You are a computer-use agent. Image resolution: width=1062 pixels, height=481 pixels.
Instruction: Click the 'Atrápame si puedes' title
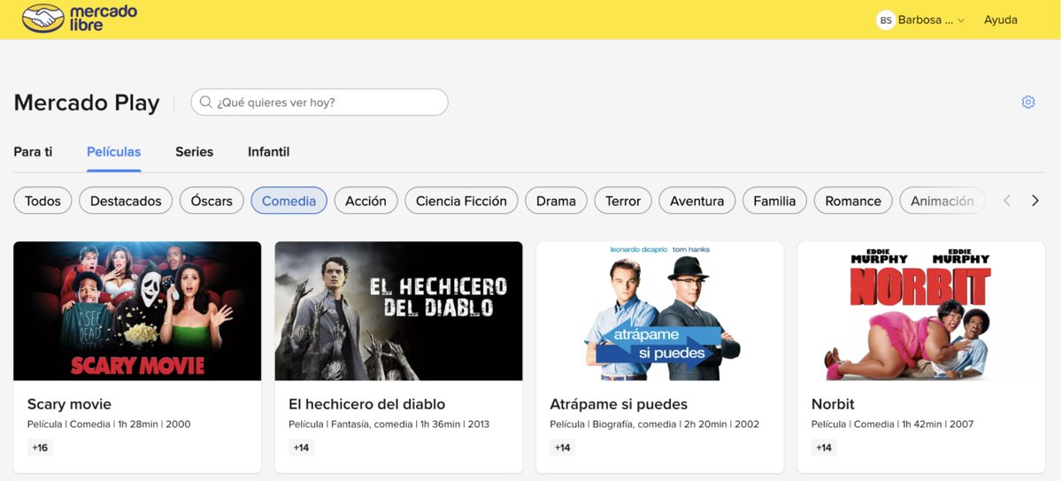pyautogui.click(x=619, y=404)
